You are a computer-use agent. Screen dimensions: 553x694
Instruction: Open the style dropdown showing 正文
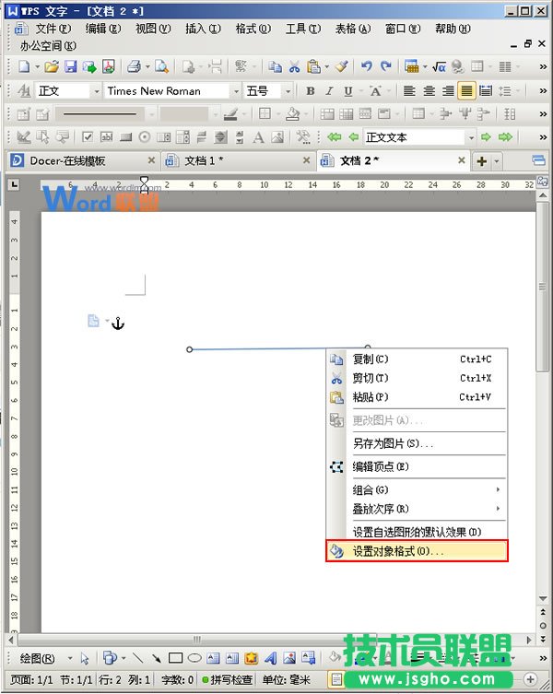[97, 91]
